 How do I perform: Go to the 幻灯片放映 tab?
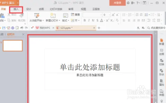(56, 9)
